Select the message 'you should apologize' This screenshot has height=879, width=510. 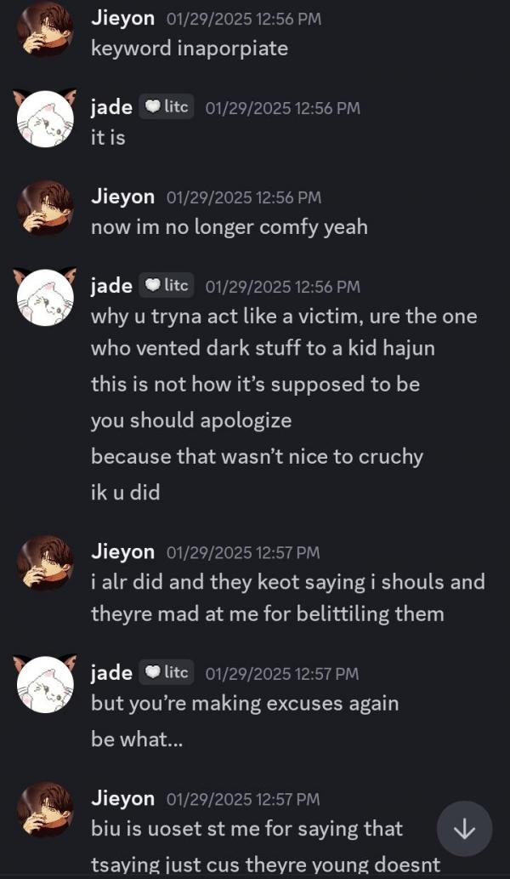[191, 420]
